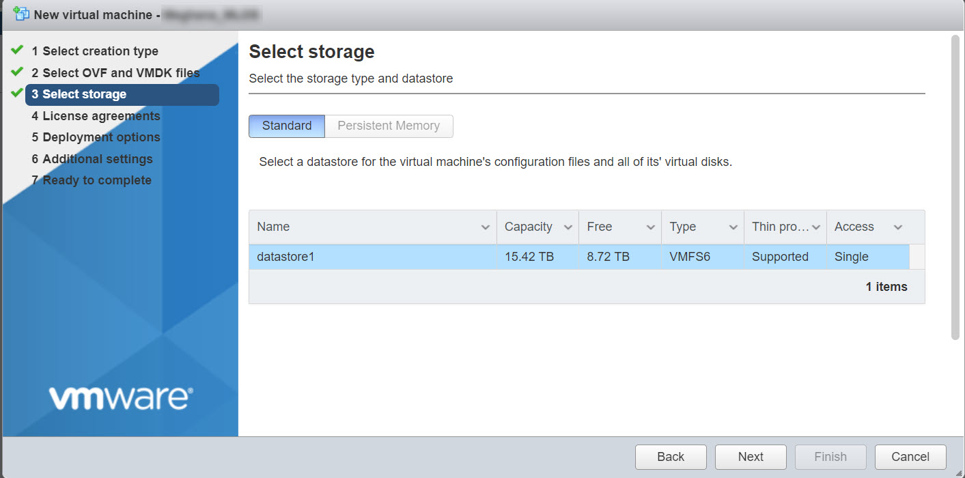Select the datastore1 row name
This screenshot has width=965, height=478.
click(285, 257)
